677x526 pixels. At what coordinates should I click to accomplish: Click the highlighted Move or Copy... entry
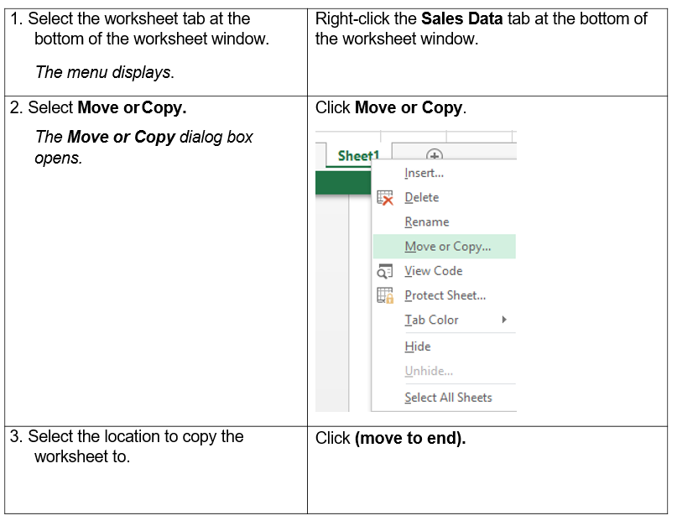click(447, 247)
